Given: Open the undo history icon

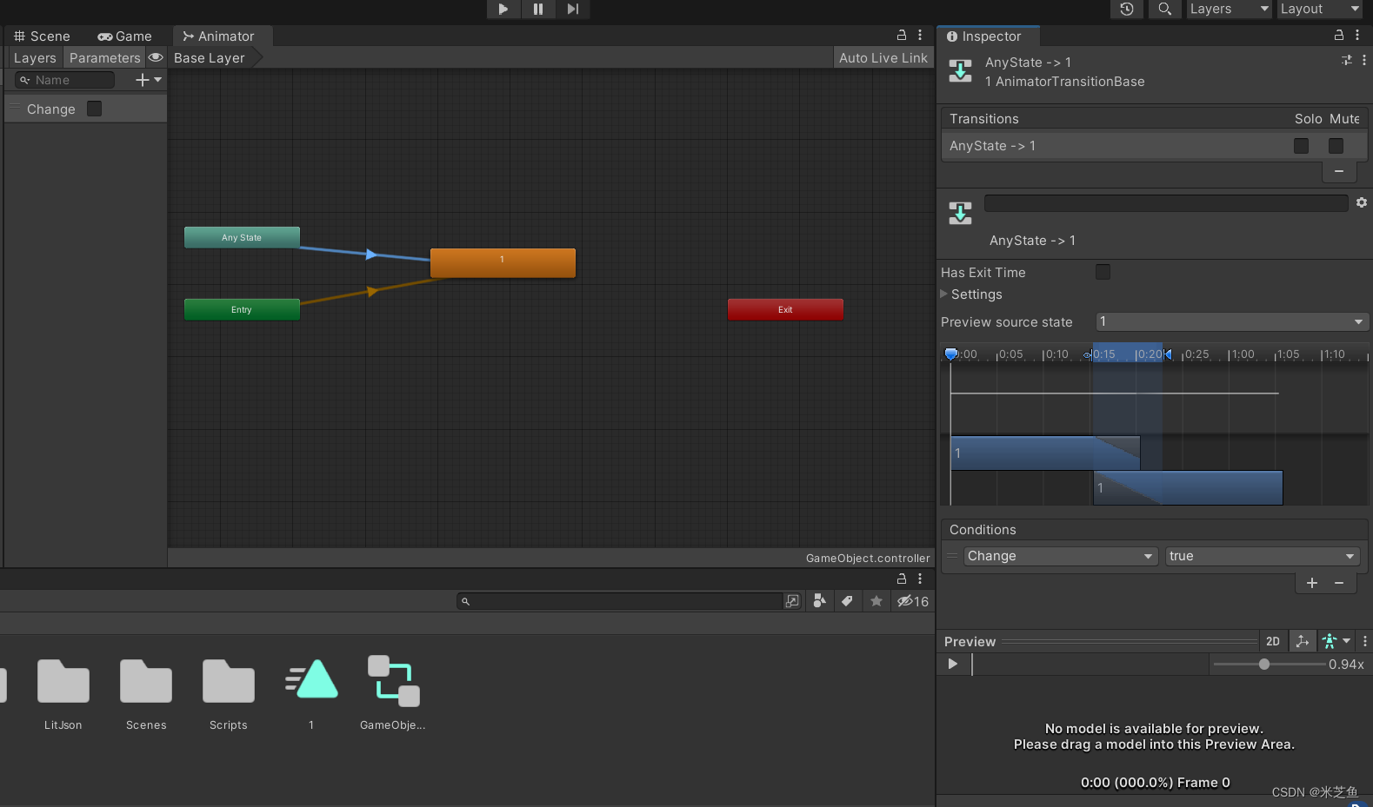Looking at the screenshot, I should tap(1127, 9).
